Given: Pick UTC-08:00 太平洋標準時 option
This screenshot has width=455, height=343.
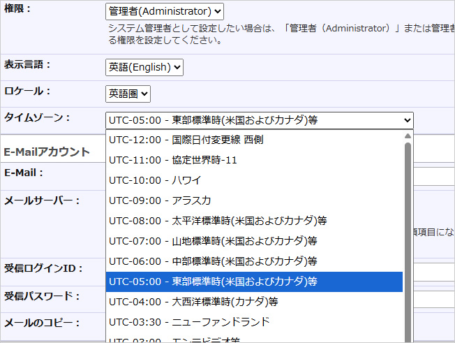Looking at the screenshot, I should [x=254, y=221].
